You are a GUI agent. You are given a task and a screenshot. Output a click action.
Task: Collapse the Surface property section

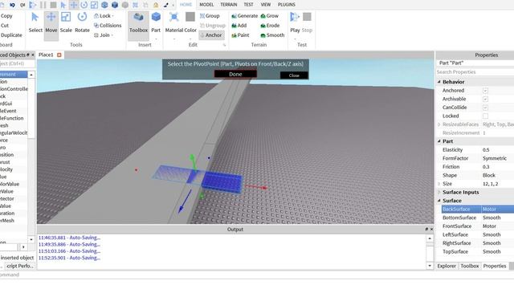point(439,201)
